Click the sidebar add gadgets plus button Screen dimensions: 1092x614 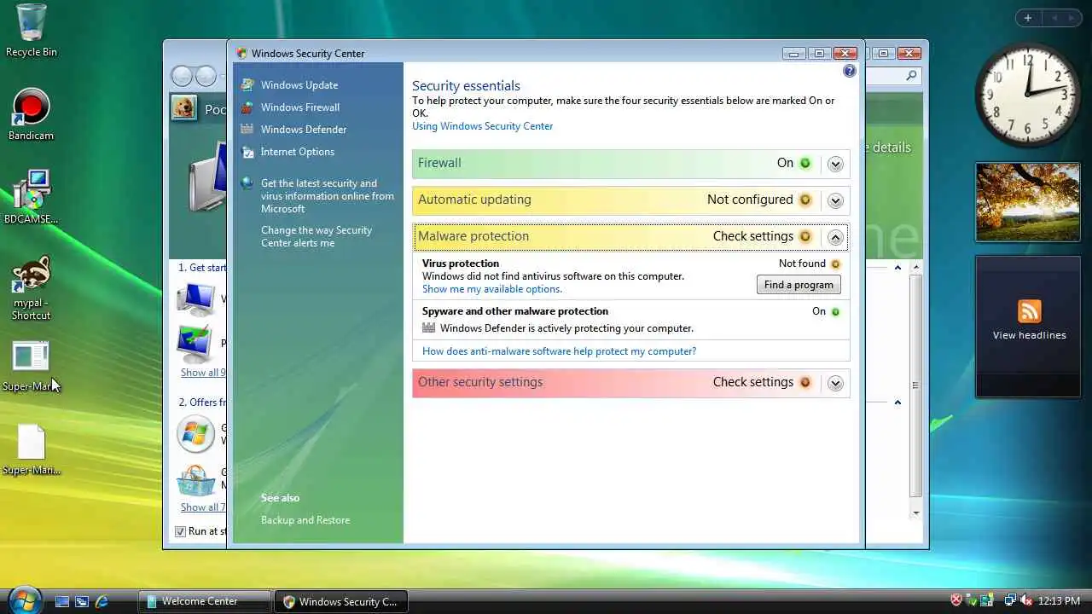coord(1028,18)
